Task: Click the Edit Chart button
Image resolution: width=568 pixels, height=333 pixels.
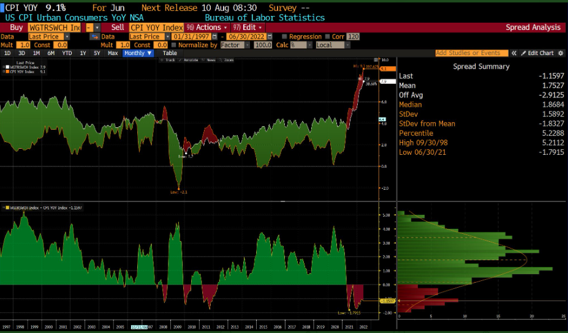Action: pyautogui.click(x=539, y=53)
